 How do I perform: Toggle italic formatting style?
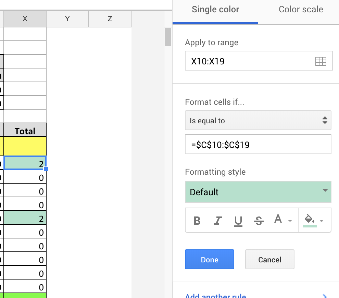pos(217,220)
